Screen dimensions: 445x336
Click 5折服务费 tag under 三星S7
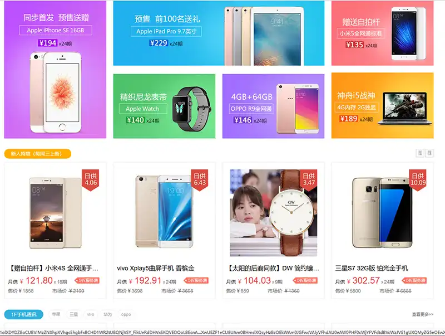pyautogui.click(x=414, y=281)
